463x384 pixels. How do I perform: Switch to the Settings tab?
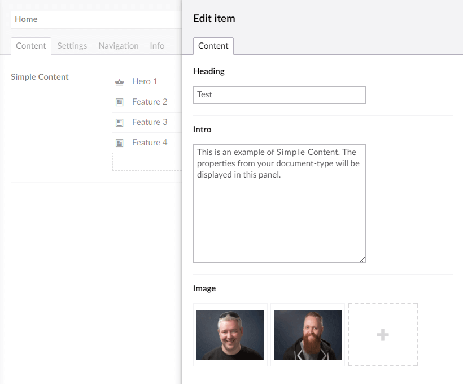(72, 46)
